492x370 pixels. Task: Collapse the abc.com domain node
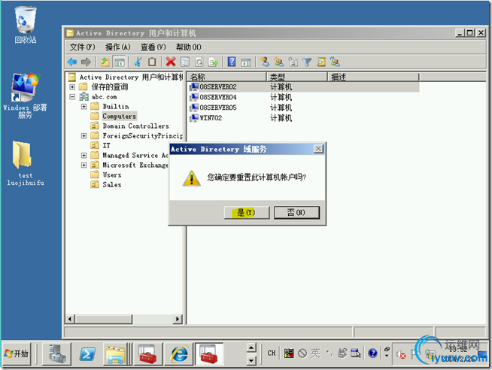(72, 96)
